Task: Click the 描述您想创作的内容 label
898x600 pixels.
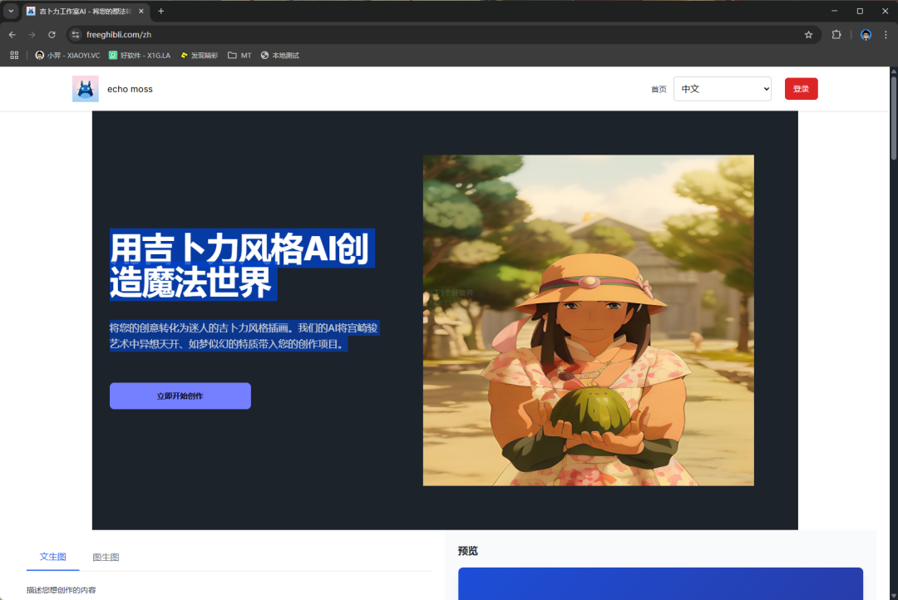Action: point(62,590)
